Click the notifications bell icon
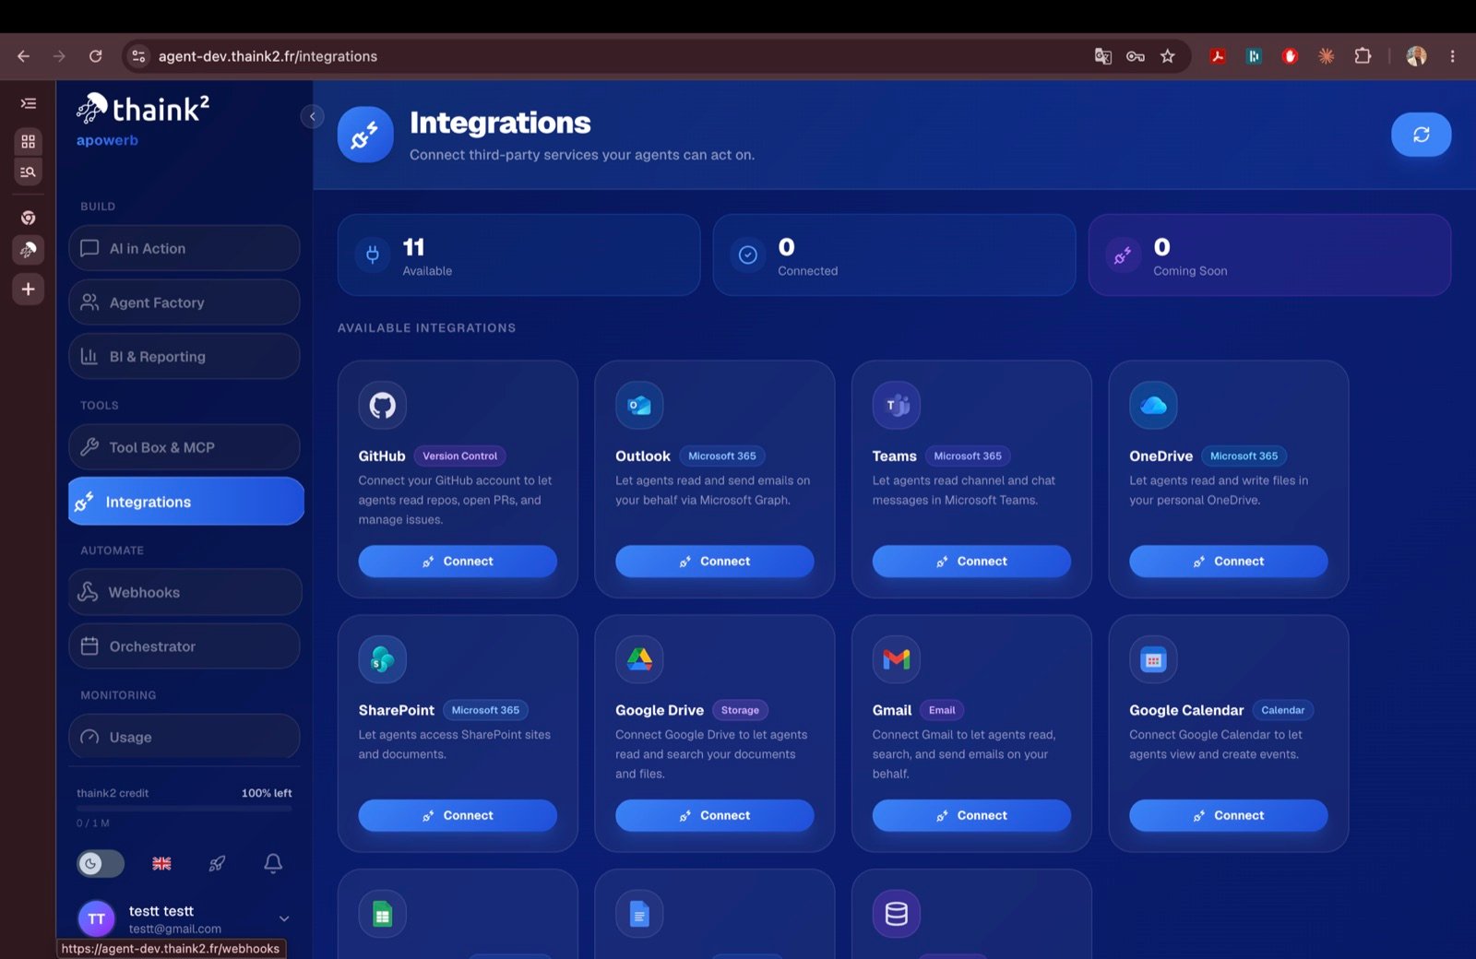The image size is (1476, 959). coord(273,863)
